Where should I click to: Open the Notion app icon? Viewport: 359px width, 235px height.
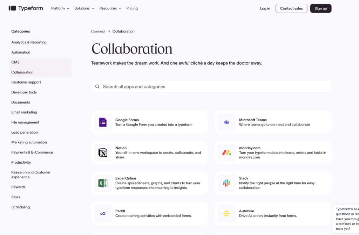(x=103, y=152)
